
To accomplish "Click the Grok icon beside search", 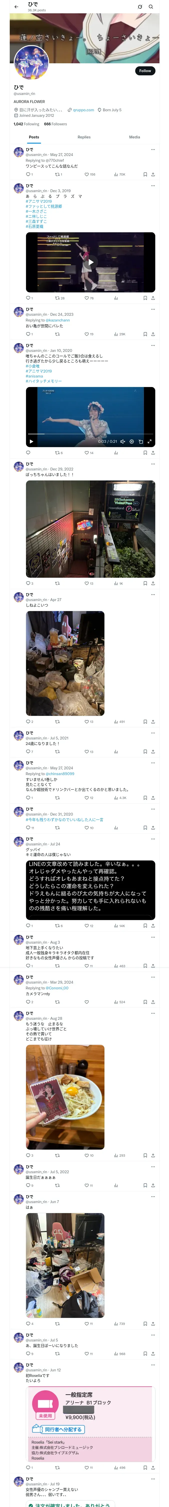I will pyautogui.click(x=140, y=7).
